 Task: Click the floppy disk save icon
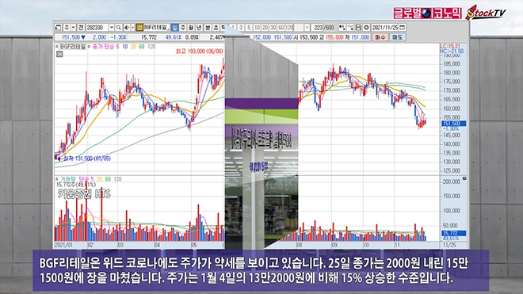358,28
